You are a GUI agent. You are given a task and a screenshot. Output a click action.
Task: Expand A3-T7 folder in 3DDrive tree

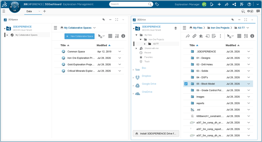click(x=145, y=44)
